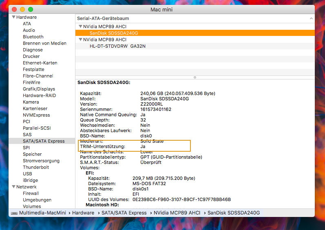The width and height of the screenshot is (325, 230).
Task: Click SanDisk SDSSDA240G in path bar
Action: (234, 213)
